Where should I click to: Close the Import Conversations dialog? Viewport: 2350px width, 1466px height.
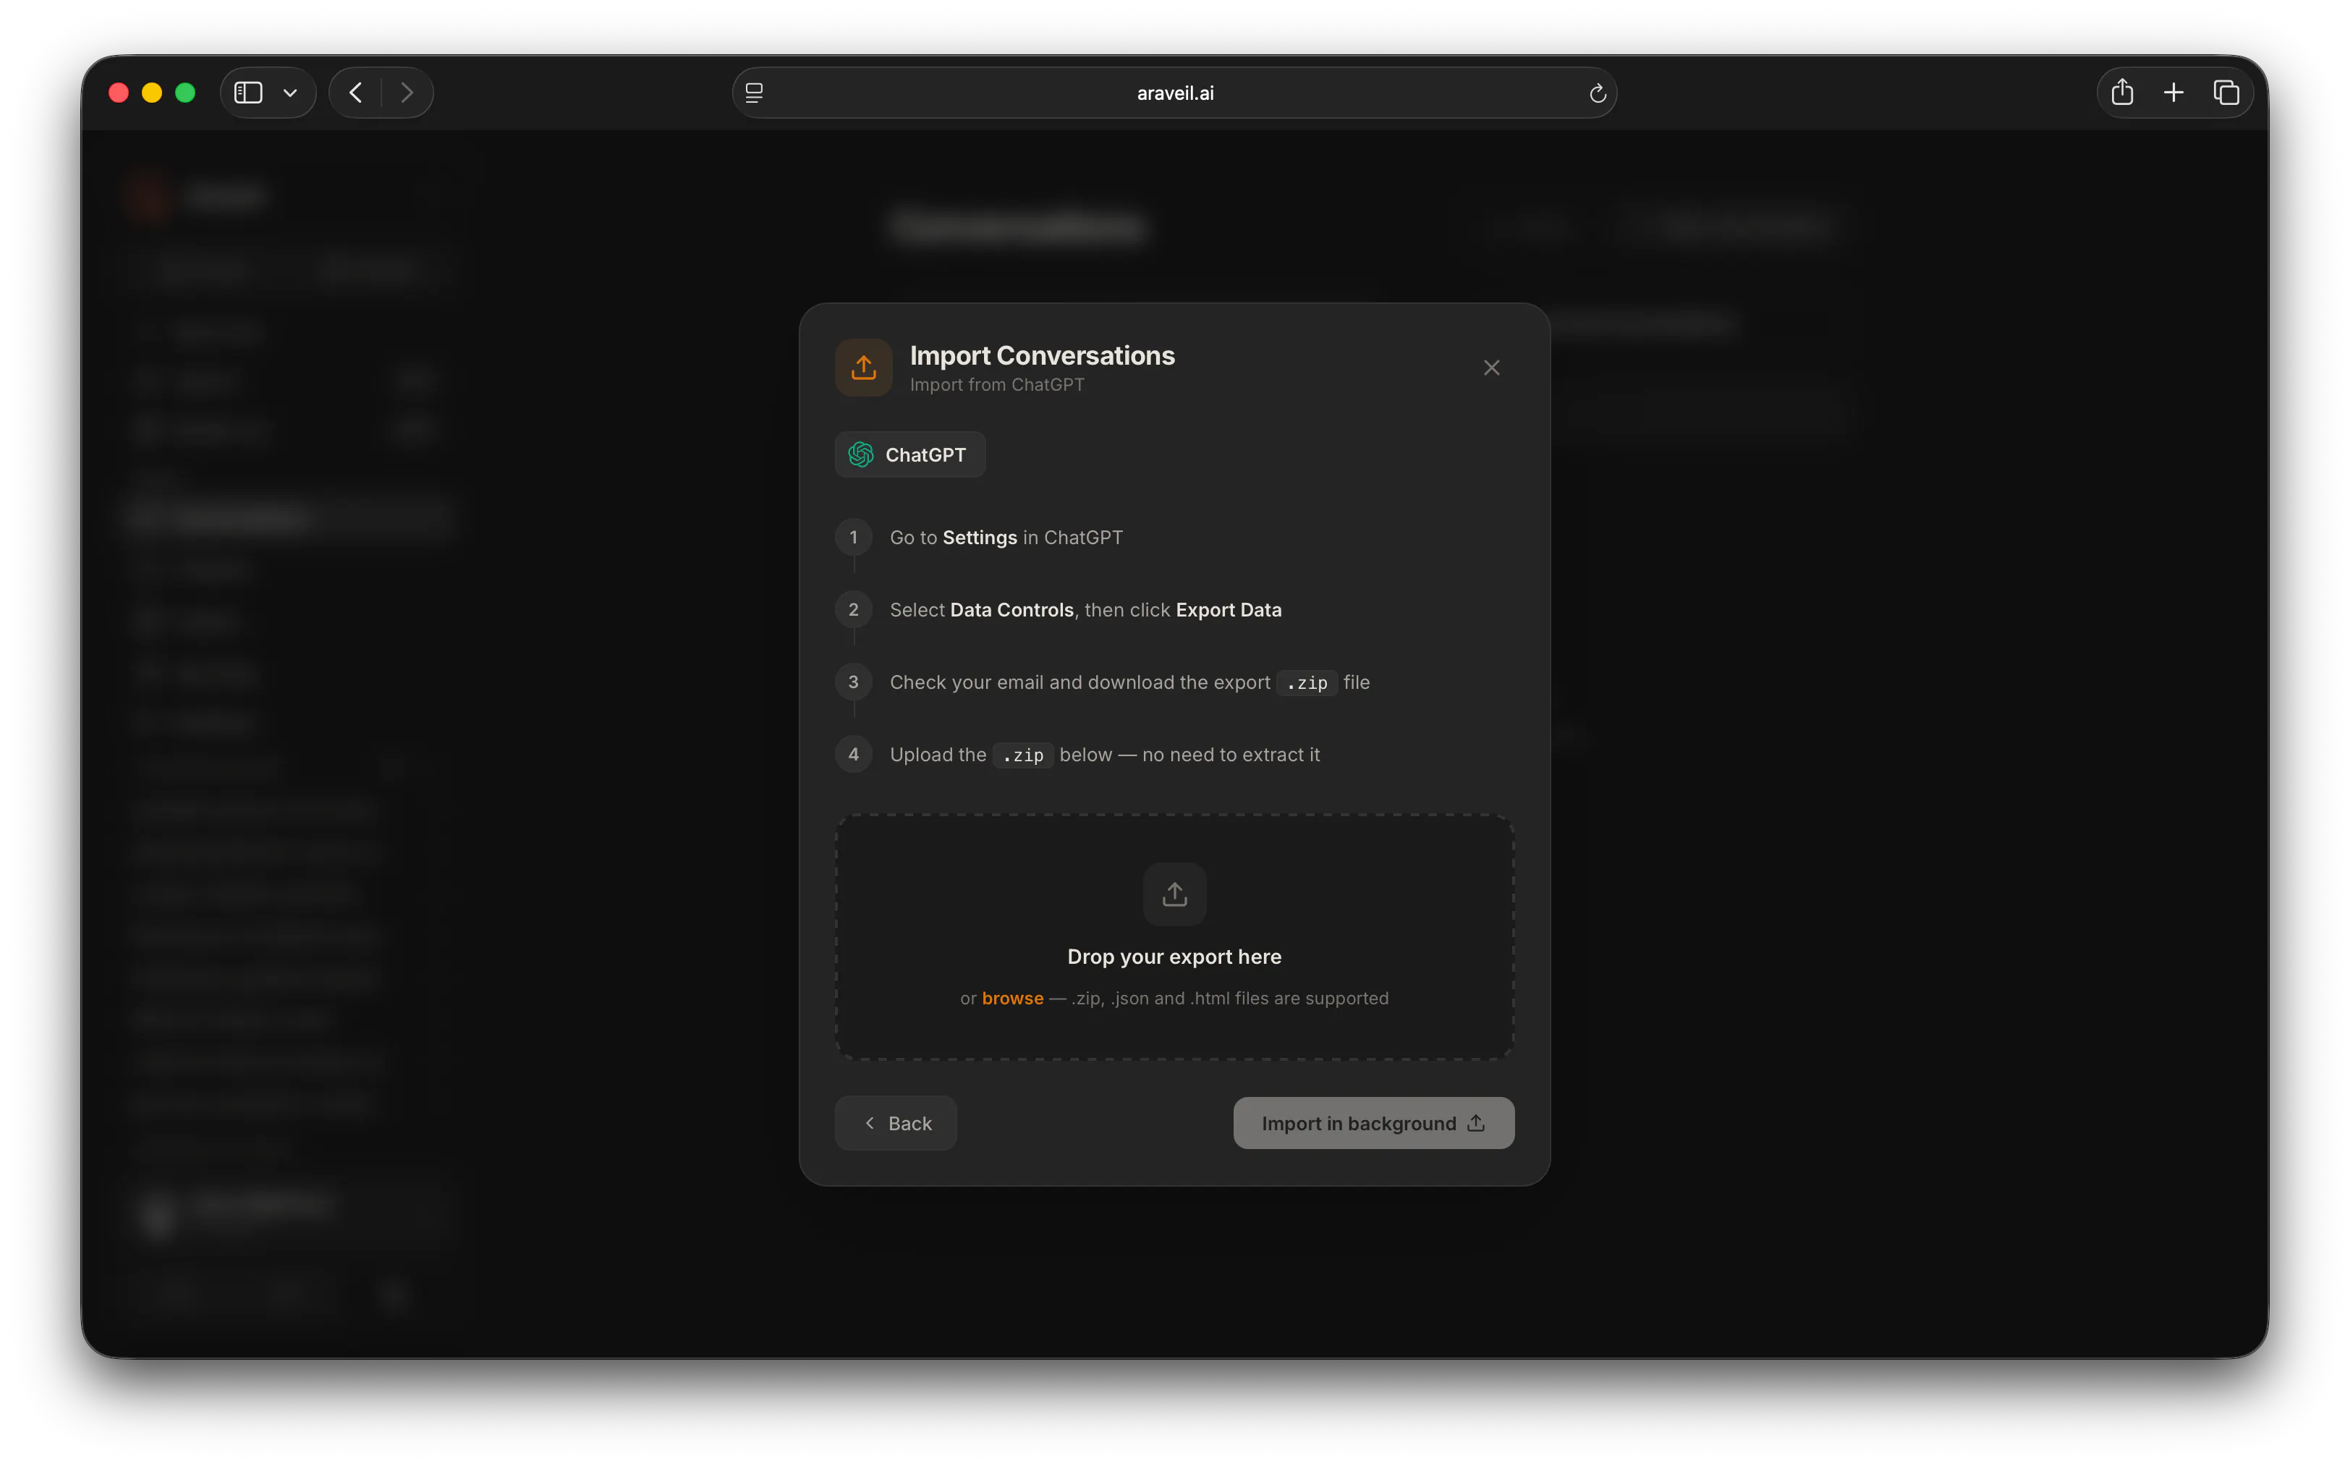click(1491, 368)
